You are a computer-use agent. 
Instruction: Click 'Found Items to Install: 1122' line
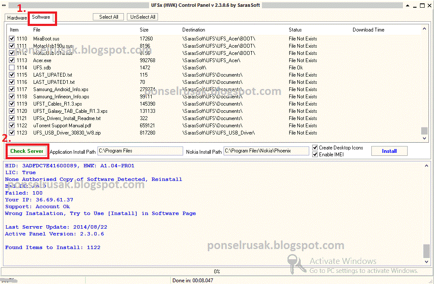[52, 247]
